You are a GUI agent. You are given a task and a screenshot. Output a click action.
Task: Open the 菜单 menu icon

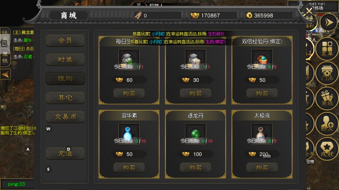tap(327, 49)
